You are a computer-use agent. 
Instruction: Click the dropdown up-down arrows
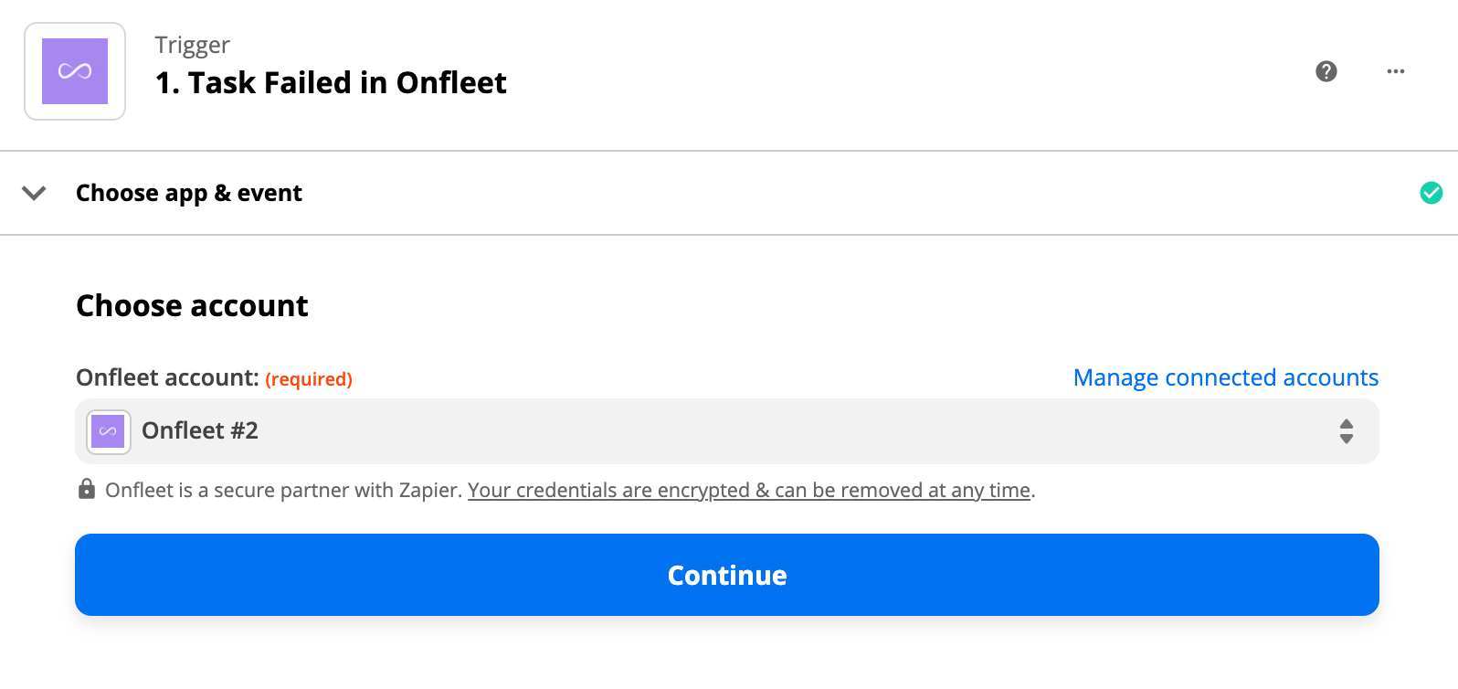1346,431
